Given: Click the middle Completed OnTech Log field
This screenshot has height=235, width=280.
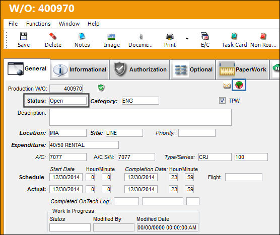Looking at the screenshot, I should tap(163, 201).
